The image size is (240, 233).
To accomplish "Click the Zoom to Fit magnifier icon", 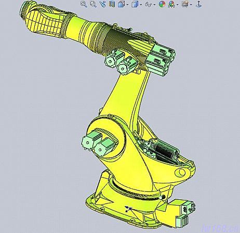I will pyautogui.click(x=84, y=4).
